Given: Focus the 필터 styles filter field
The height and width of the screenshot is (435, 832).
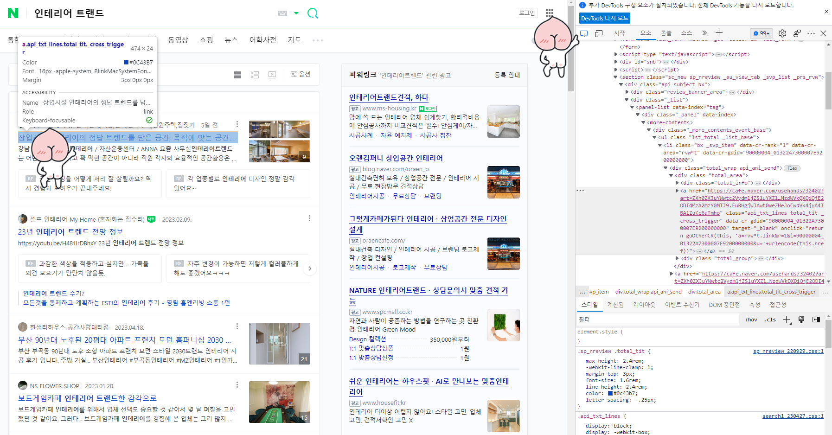Looking at the screenshot, I should point(658,320).
